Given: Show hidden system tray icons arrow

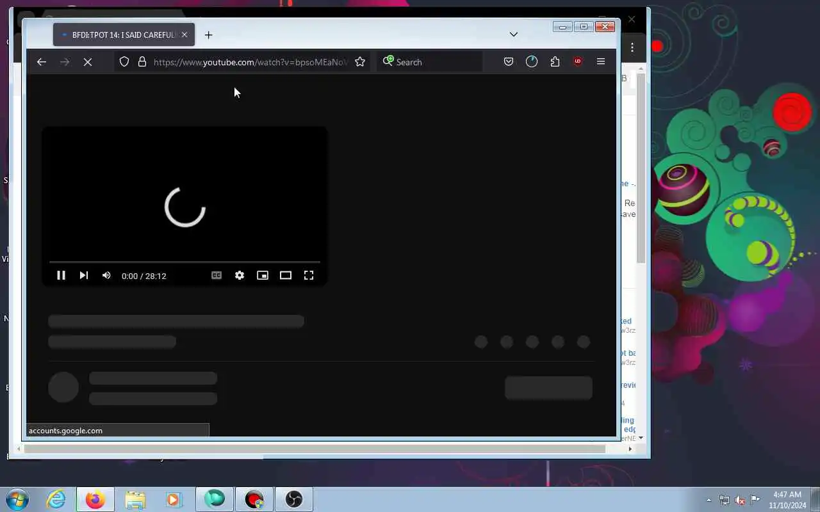Looking at the screenshot, I should 709,500.
